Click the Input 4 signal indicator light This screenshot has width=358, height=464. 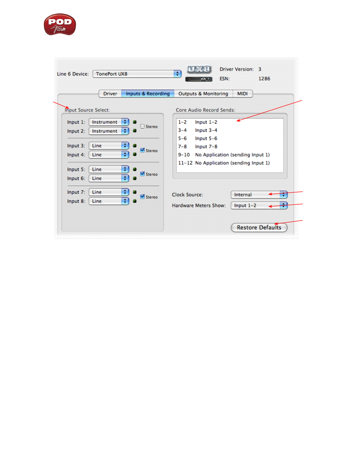(x=135, y=154)
